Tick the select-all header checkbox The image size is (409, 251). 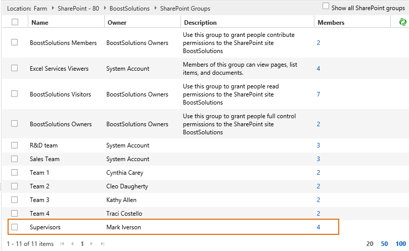coord(15,22)
